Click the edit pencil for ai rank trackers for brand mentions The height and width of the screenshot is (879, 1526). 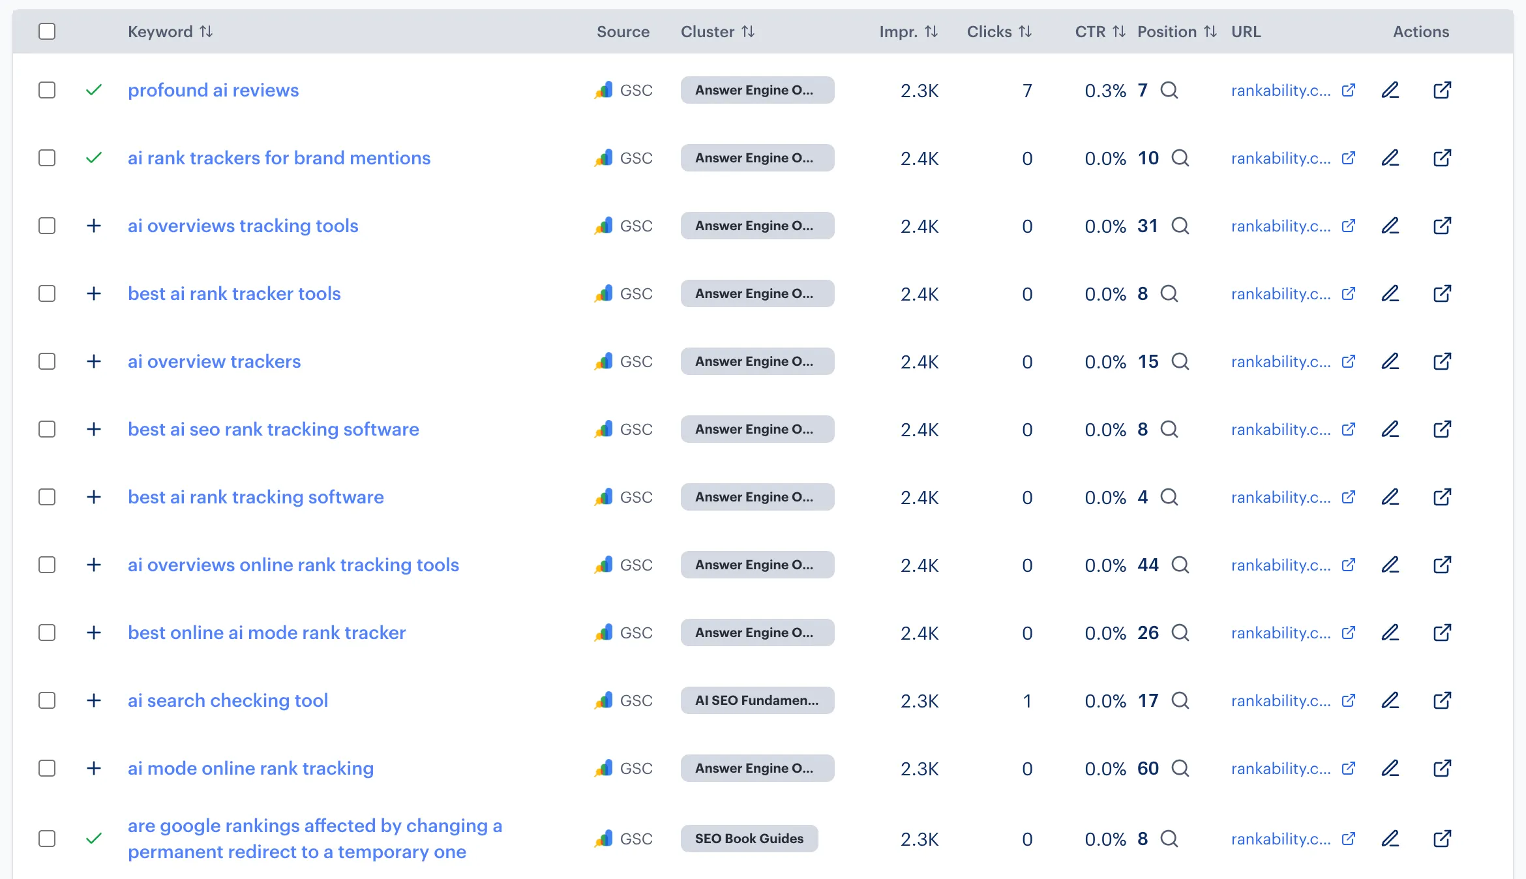tap(1390, 158)
